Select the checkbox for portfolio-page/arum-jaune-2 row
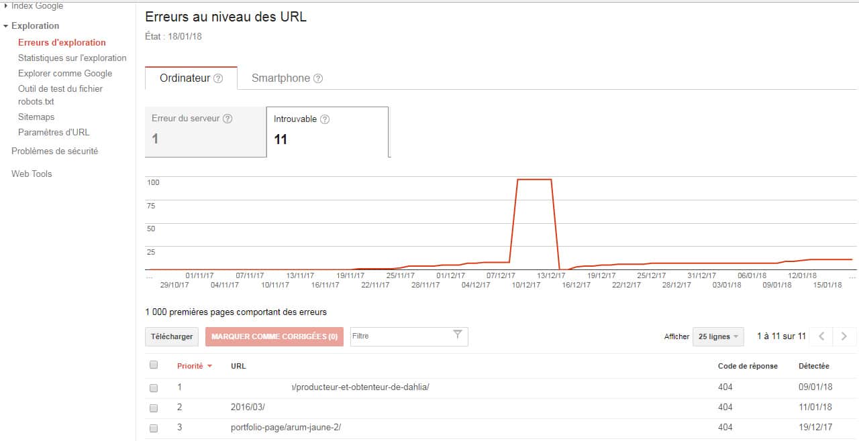Viewport: 859px width, 441px height. (x=154, y=428)
